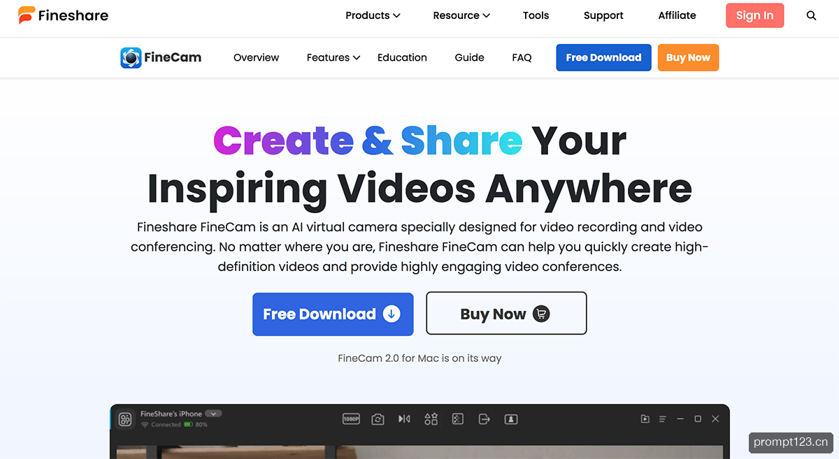Go to the FAQ tab

522,58
